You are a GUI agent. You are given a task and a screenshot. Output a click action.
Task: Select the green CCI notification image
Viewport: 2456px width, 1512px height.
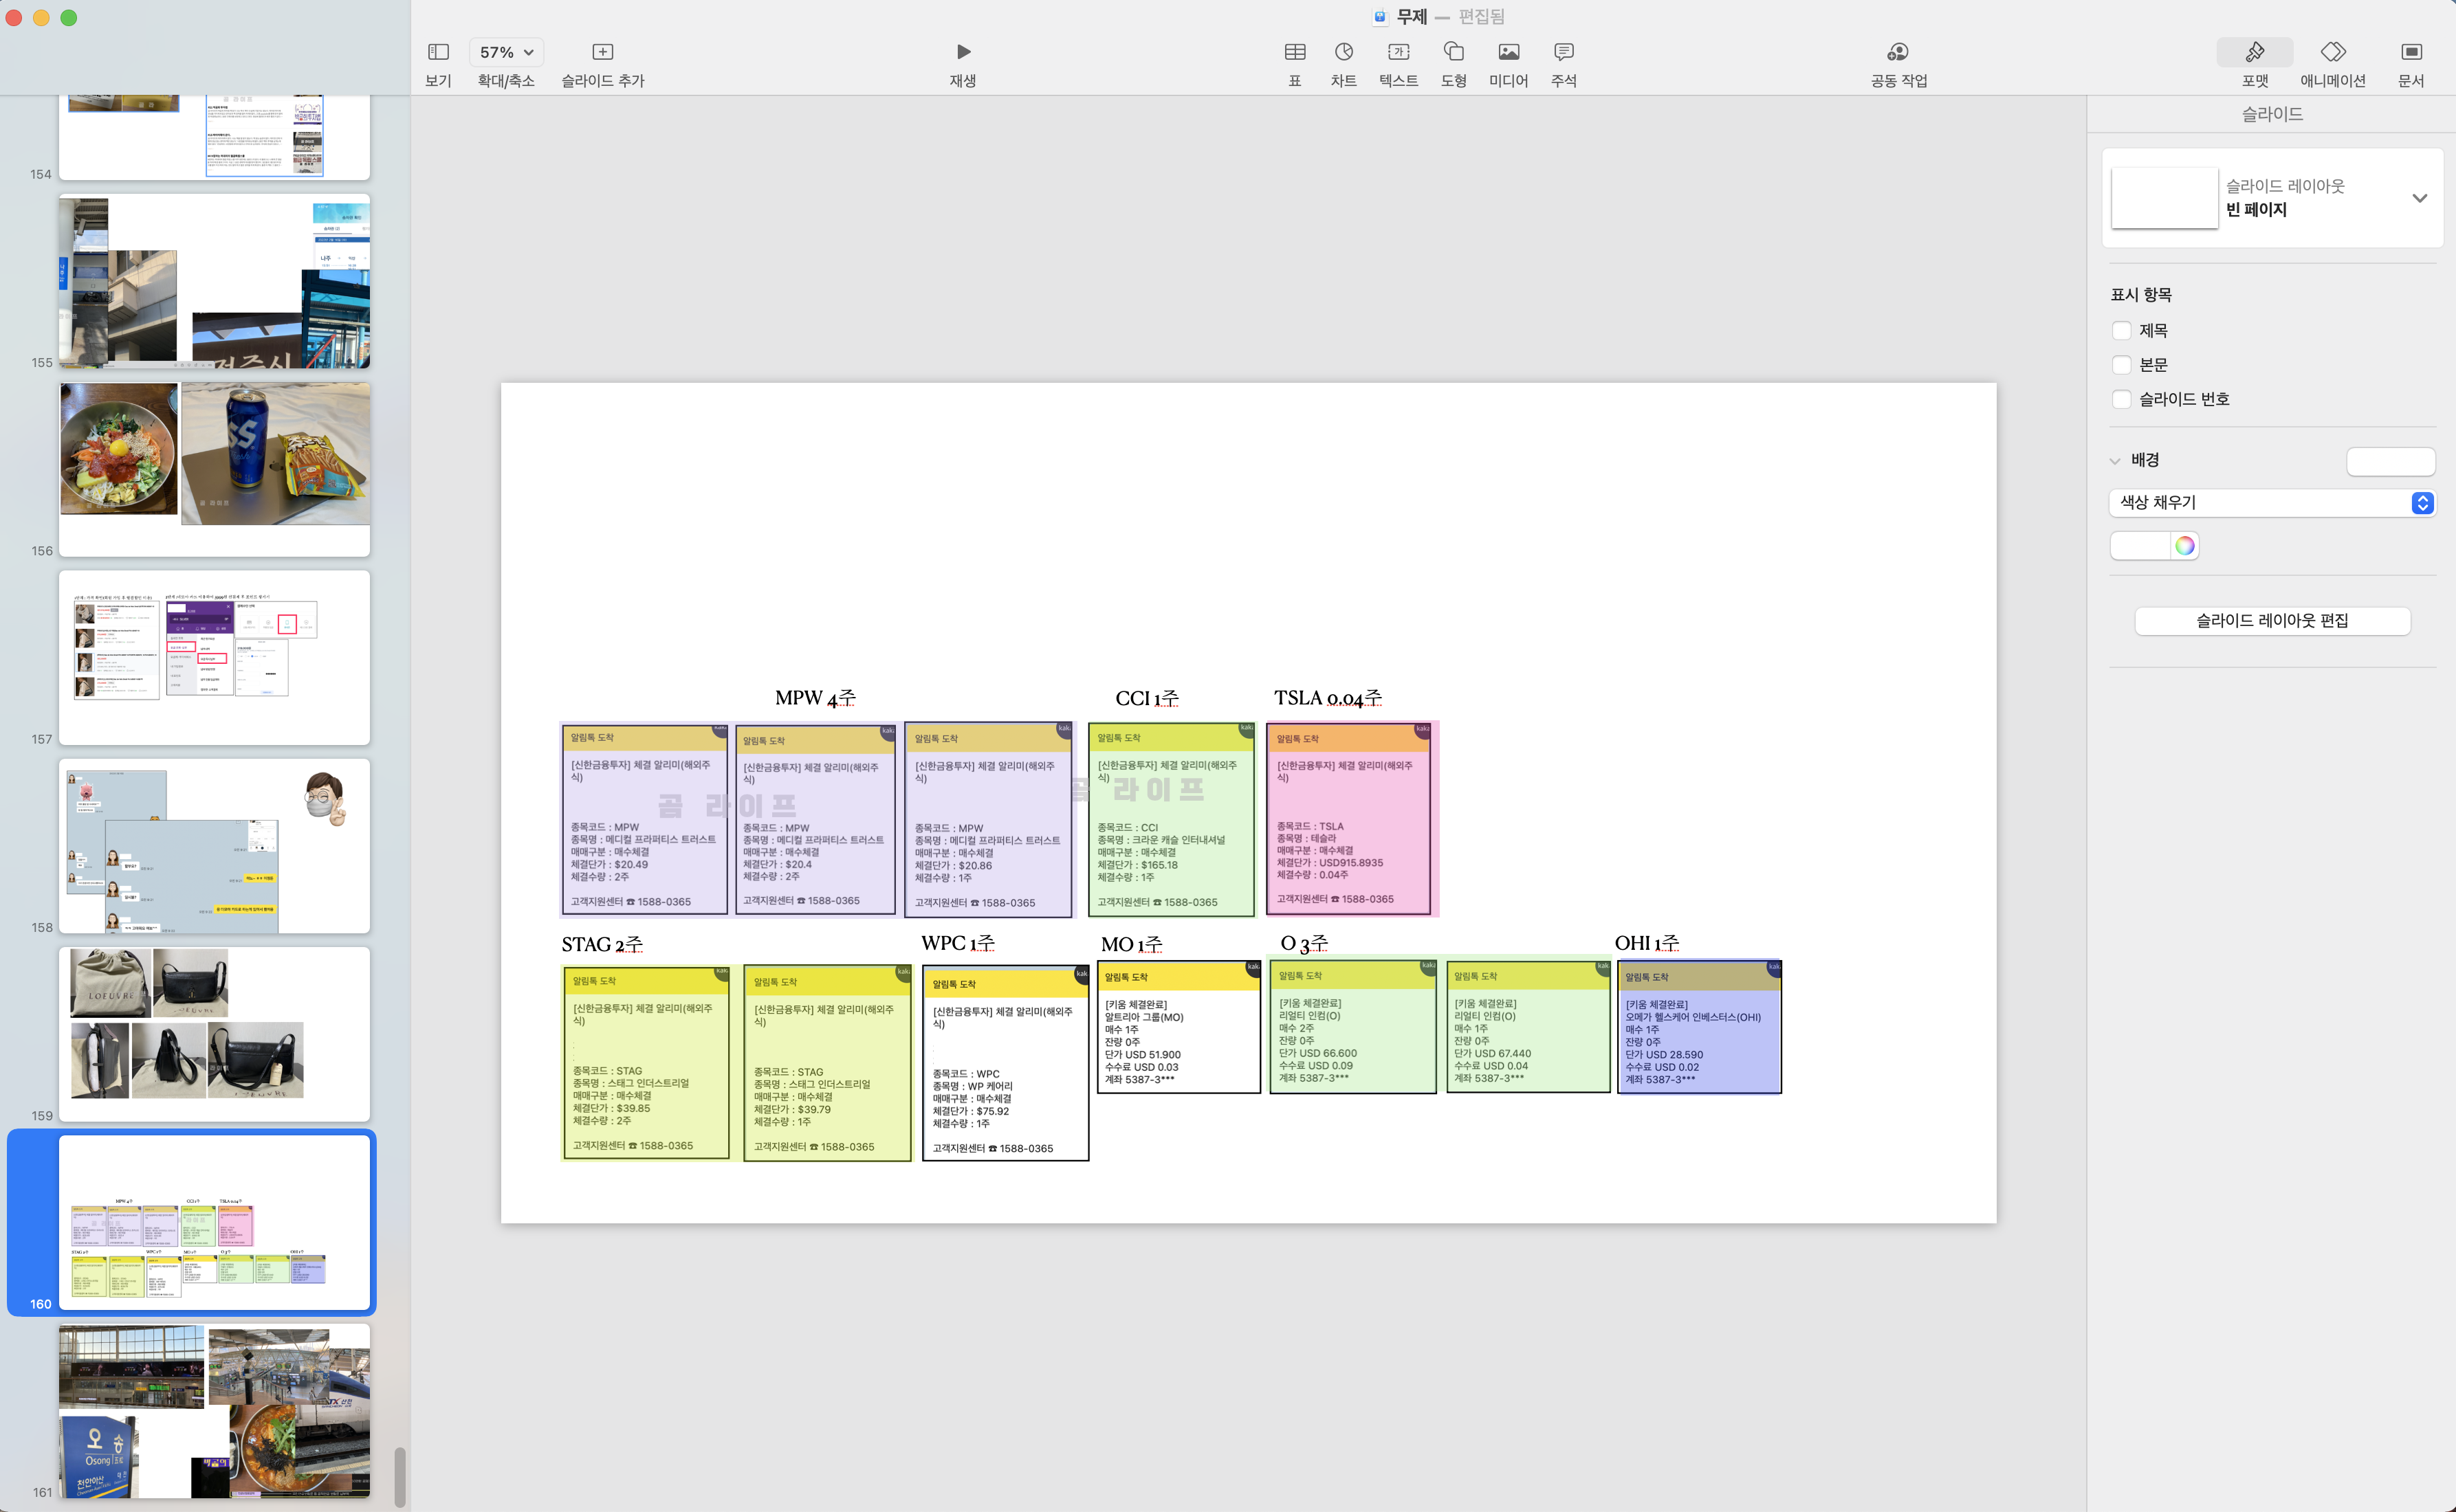[x=1172, y=819]
